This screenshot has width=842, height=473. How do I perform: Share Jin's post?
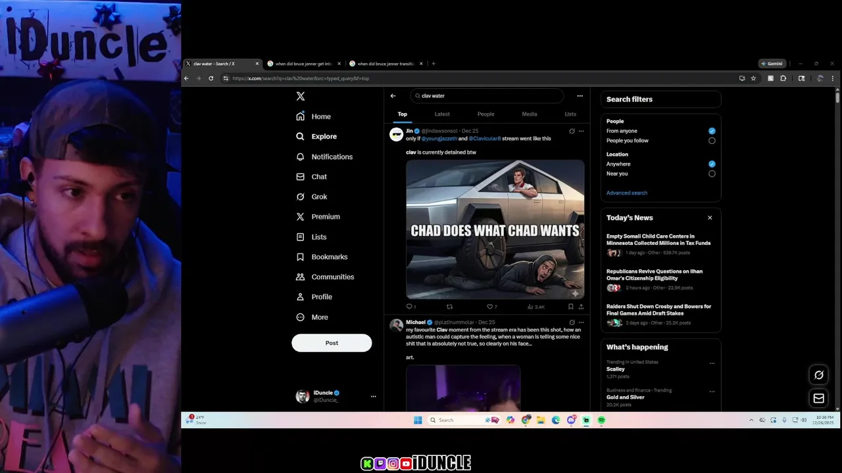coord(581,307)
